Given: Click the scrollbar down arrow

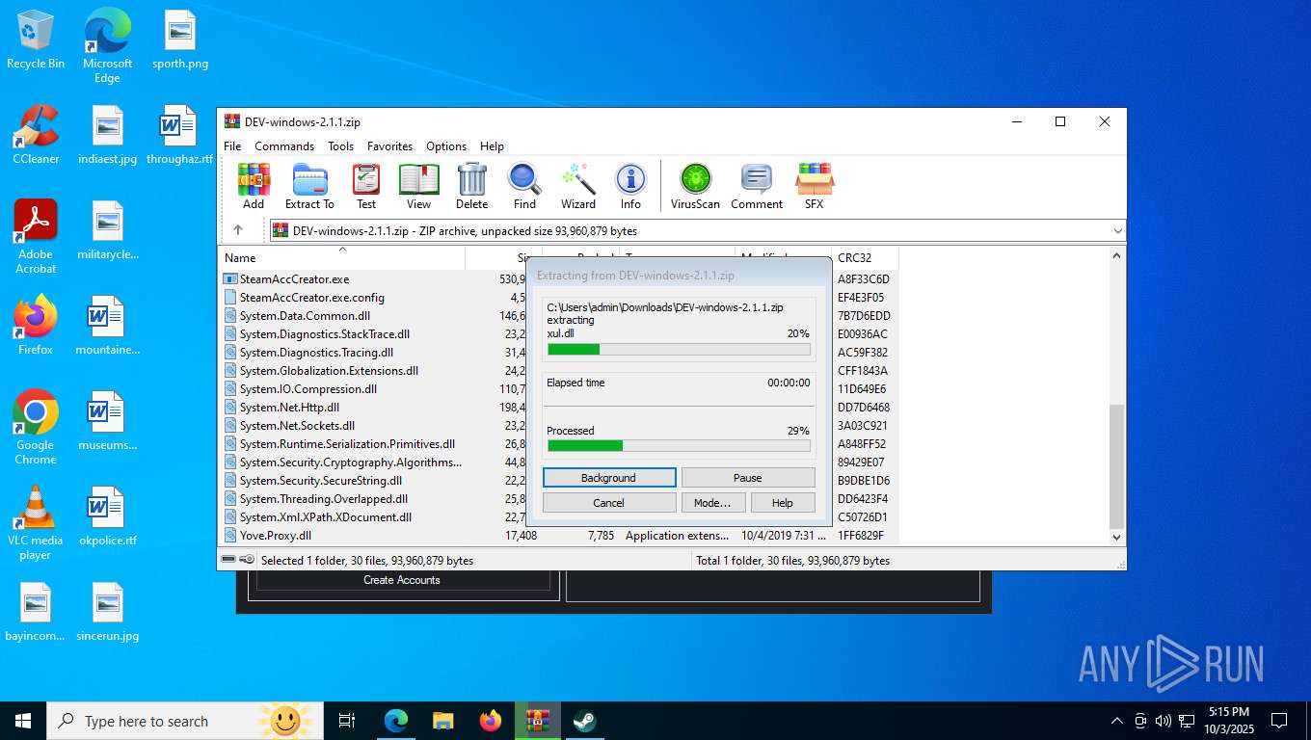Looking at the screenshot, I should 1117,537.
